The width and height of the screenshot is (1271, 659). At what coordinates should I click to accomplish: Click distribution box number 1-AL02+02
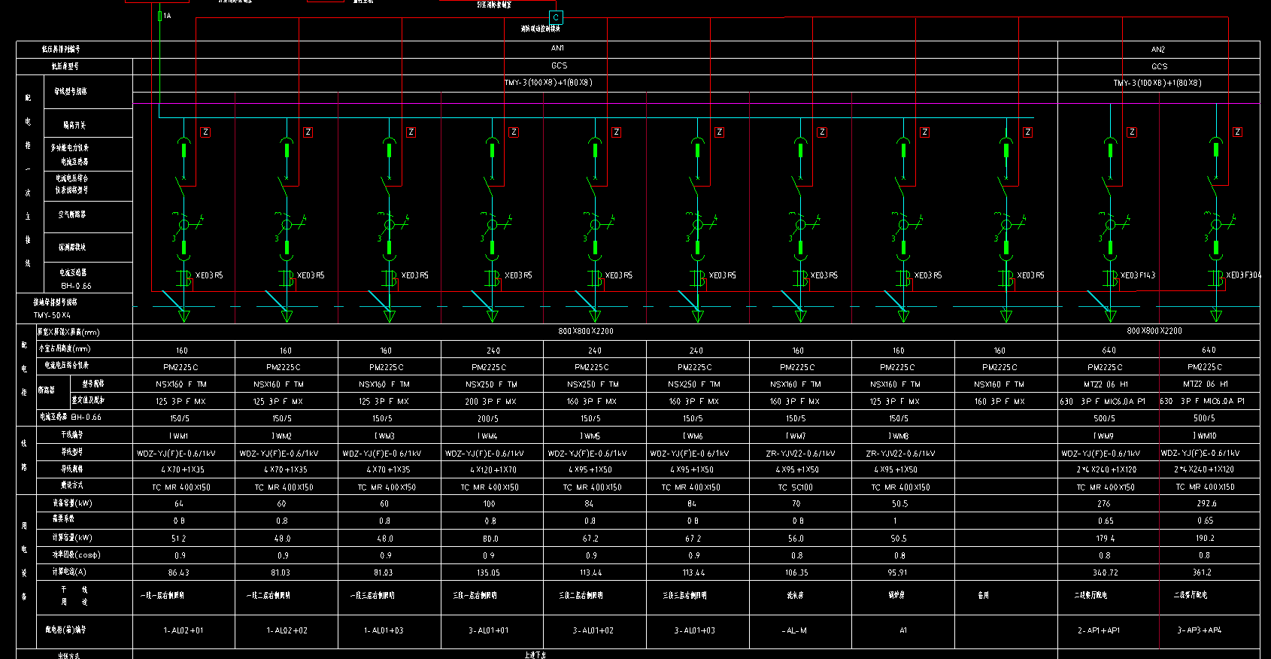pos(287,630)
